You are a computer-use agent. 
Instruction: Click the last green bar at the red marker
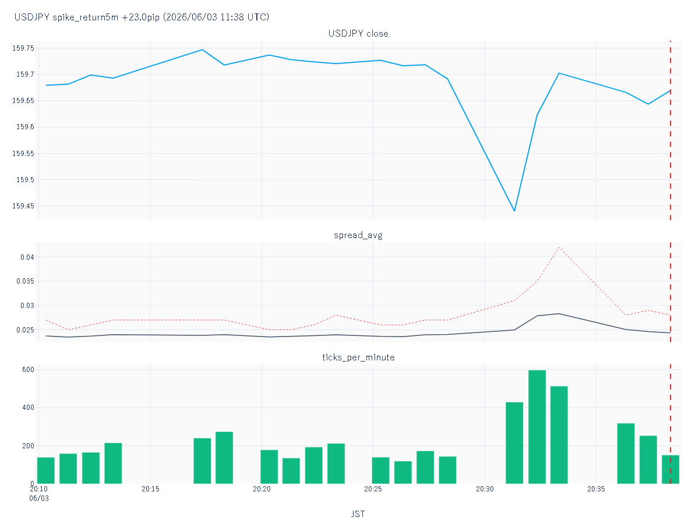[x=670, y=469]
